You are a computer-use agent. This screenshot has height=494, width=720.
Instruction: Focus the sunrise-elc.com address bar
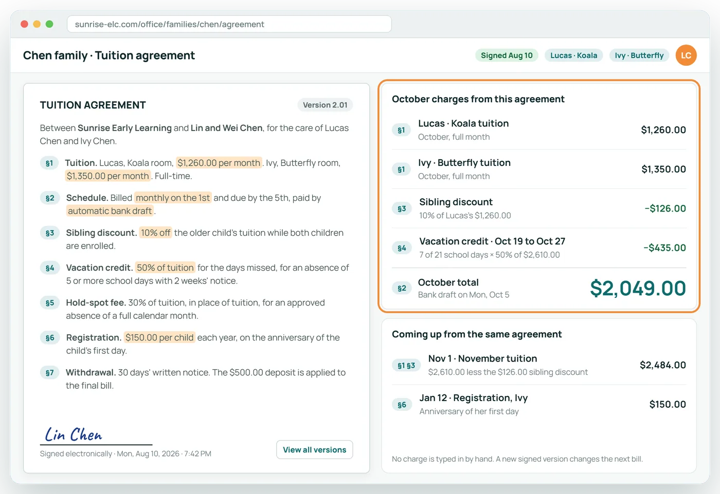coord(229,24)
